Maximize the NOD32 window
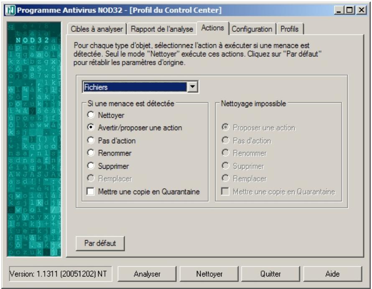This screenshot has width=372, height=289. point(350,10)
